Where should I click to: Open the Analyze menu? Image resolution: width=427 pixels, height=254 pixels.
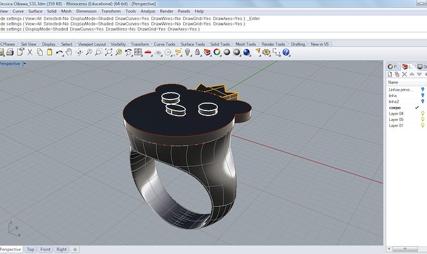pos(148,11)
